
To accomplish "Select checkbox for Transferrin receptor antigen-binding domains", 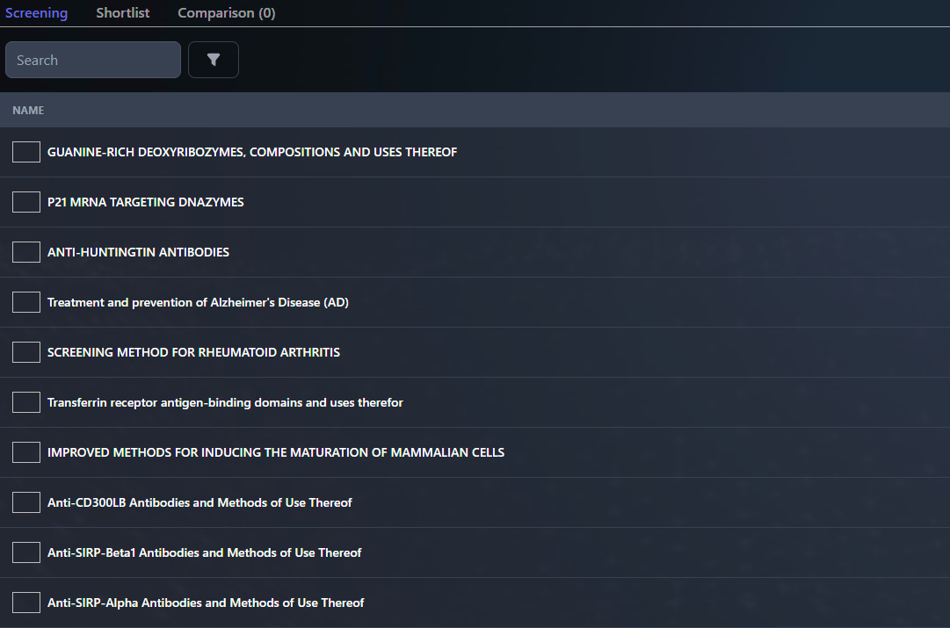I will [x=26, y=402].
